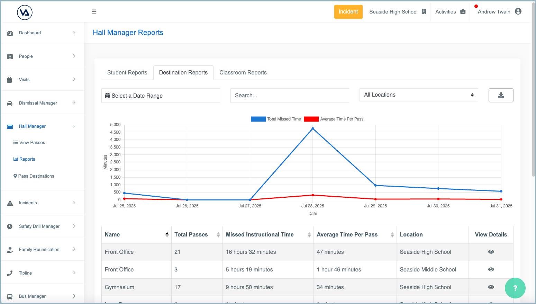Click the Dismissal Manager car icon
536x304 pixels.
click(x=10, y=103)
